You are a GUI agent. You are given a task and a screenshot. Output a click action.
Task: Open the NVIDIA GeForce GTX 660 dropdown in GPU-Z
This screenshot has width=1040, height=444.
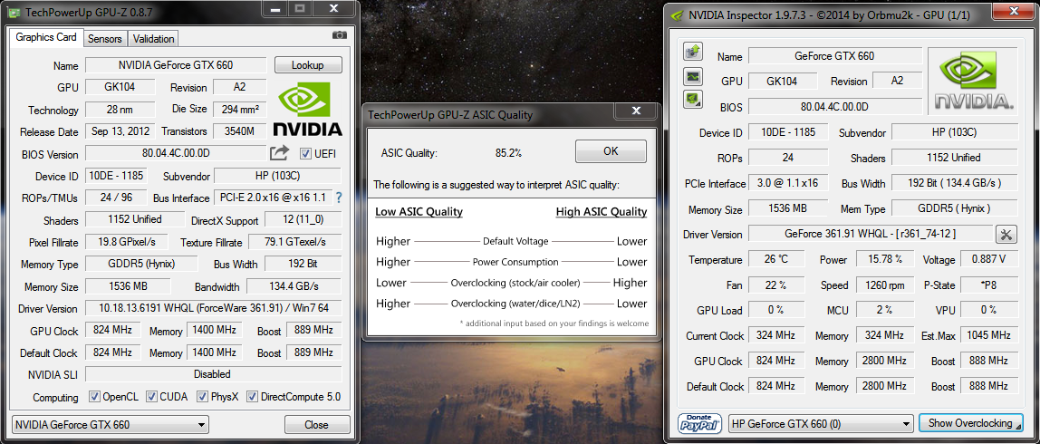click(111, 425)
